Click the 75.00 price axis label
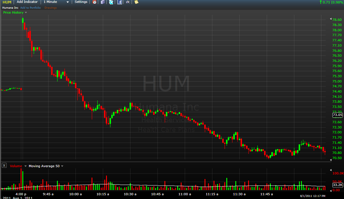 pos(337,81)
